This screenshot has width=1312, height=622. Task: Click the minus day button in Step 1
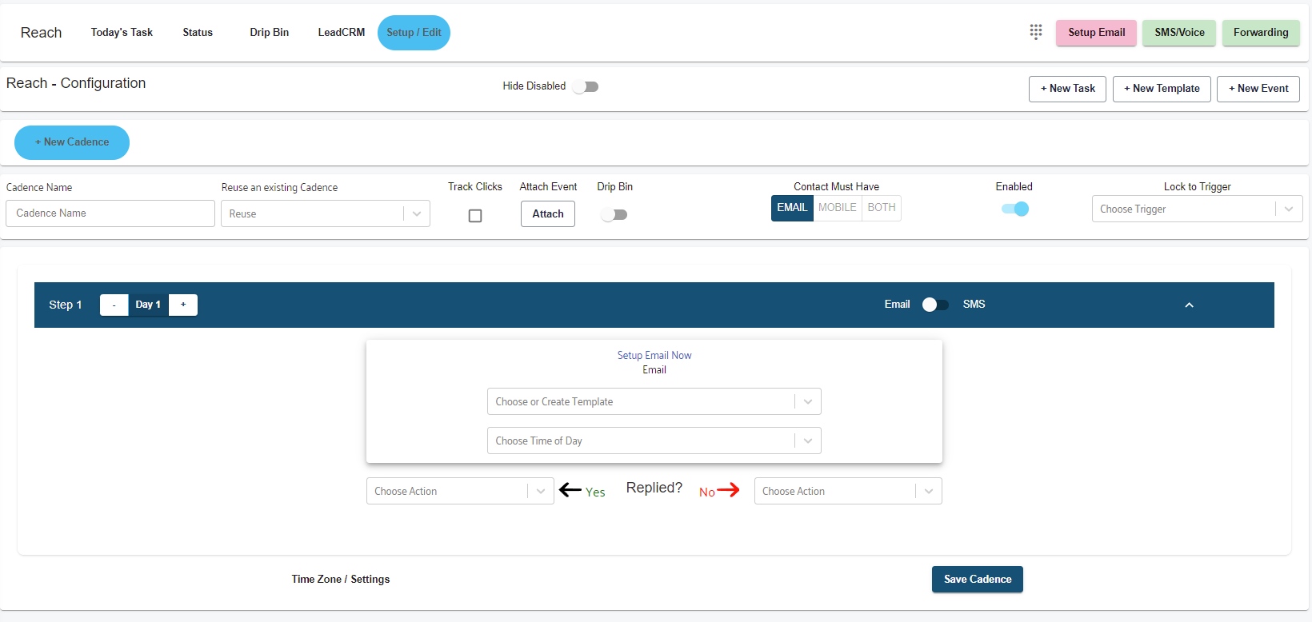114,305
